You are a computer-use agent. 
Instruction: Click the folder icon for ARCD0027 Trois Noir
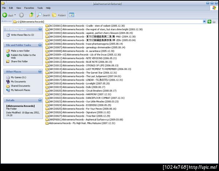tap(47, 116)
